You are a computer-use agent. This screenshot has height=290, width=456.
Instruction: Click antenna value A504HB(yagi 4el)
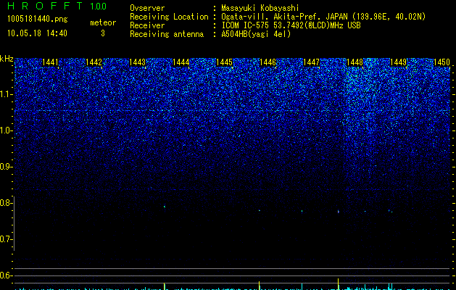(x=256, y=34)
